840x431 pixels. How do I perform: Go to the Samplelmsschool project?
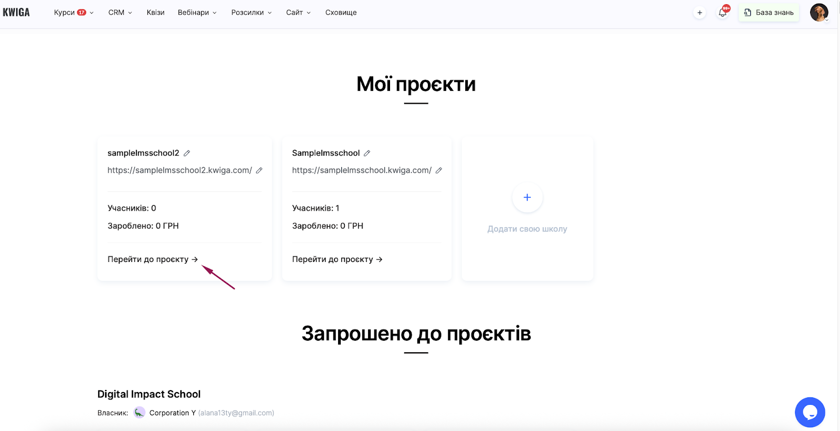point(337,259)
